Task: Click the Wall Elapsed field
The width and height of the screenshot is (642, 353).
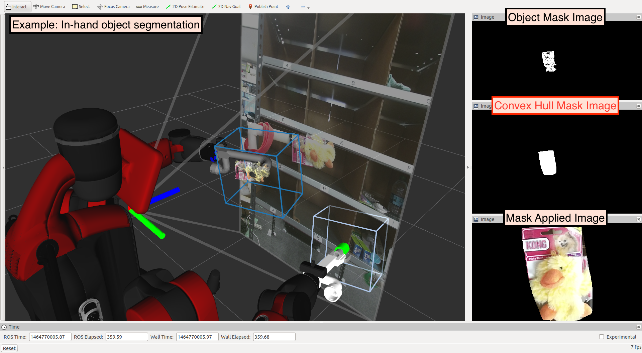Action: point(274,337)
